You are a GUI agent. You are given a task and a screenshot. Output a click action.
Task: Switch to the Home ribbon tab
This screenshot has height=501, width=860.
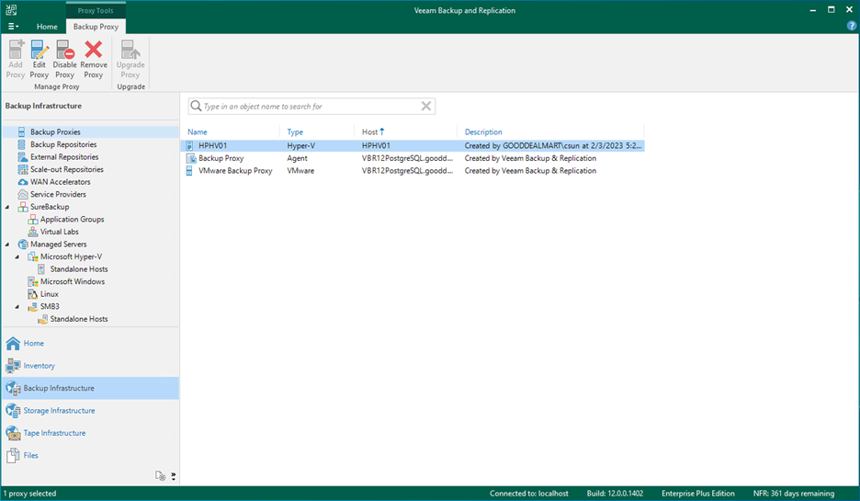47,27
